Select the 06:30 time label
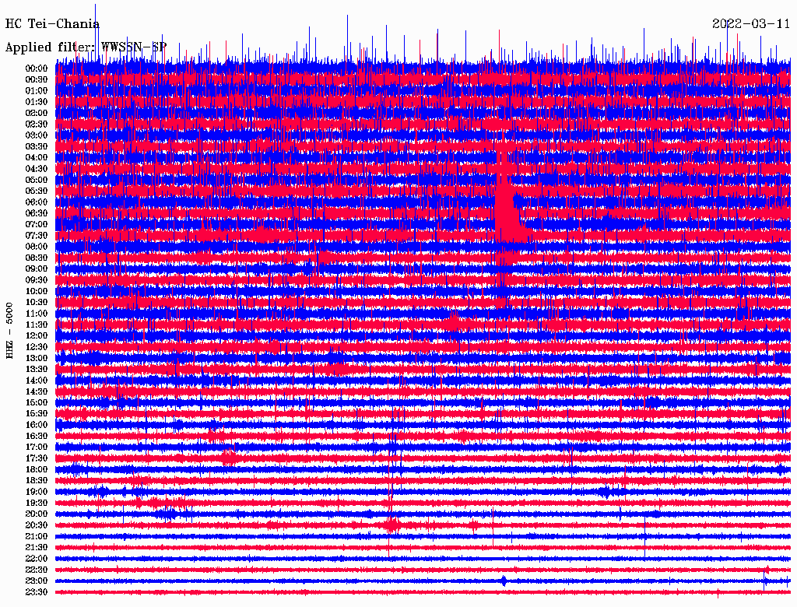Image resolution: width=797 pixels, height=607 pixels. point(37,213)
